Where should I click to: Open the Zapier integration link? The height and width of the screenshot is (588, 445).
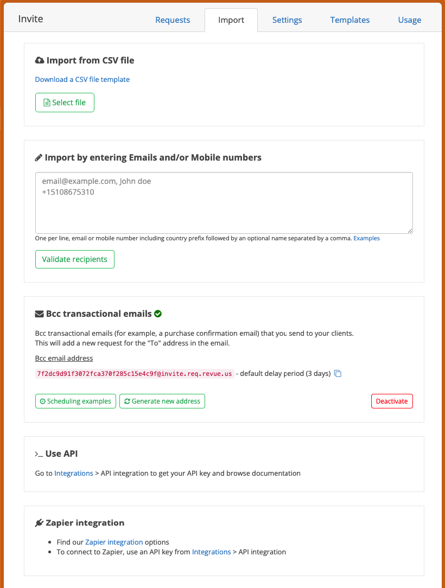(x=114, y=542)
